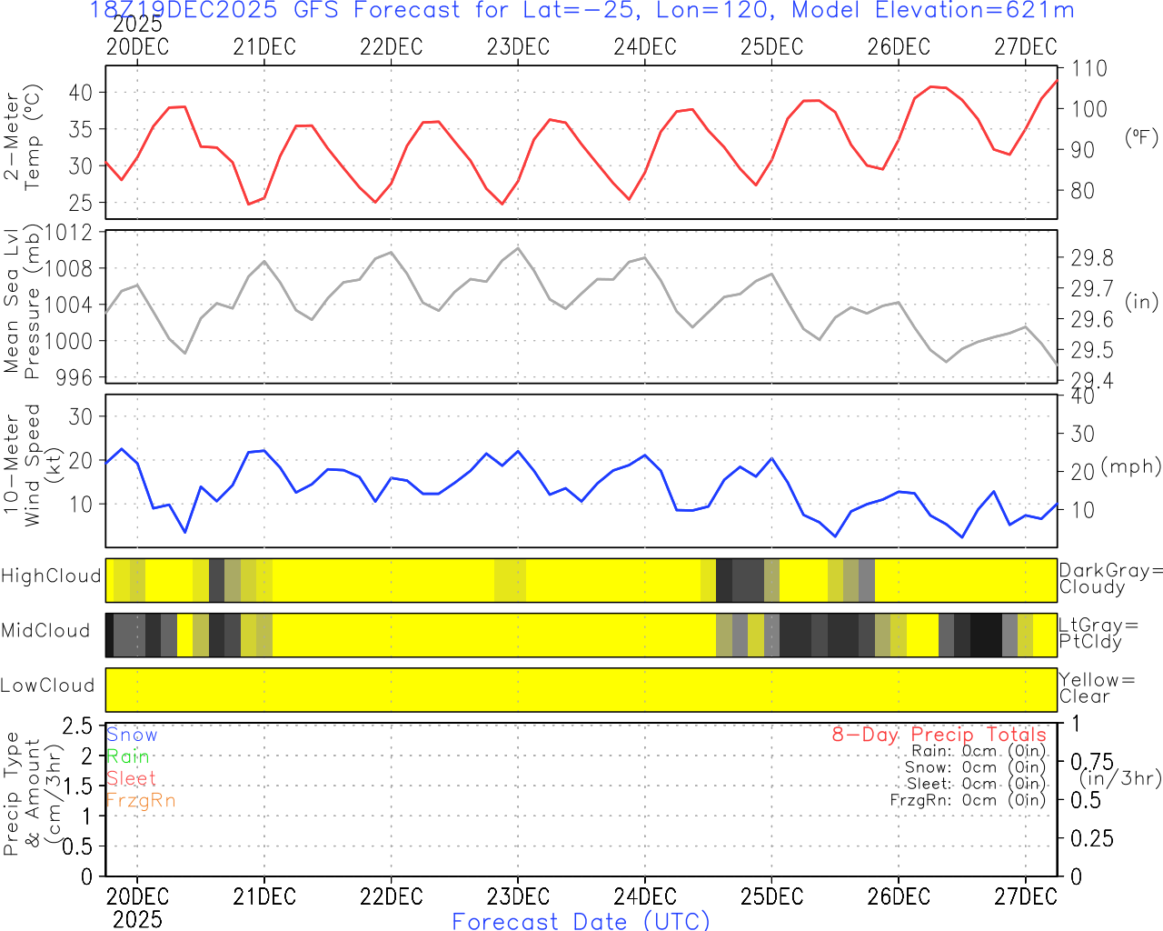Click the 25DEC label on top axis
Screen dimensions: 1163x931
771,47
